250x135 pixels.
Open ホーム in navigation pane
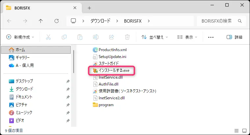(x=36, y=50)
